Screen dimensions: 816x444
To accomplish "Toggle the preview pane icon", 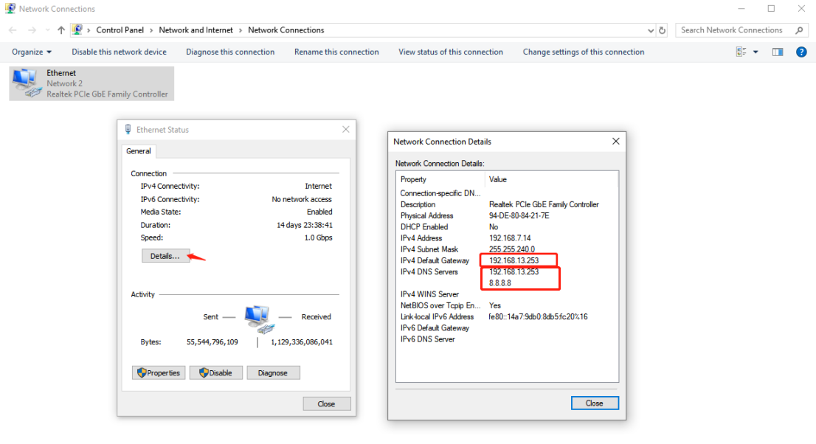I will point(778,52).
